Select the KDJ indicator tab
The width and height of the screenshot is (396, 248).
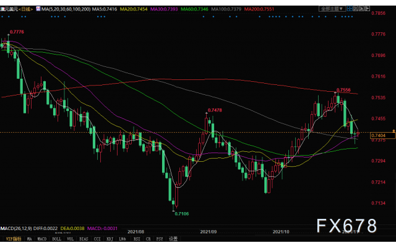tap(110, 239)
